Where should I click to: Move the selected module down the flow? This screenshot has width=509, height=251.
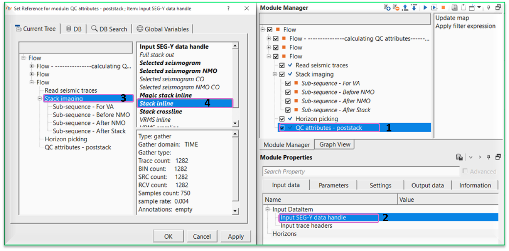414,7
